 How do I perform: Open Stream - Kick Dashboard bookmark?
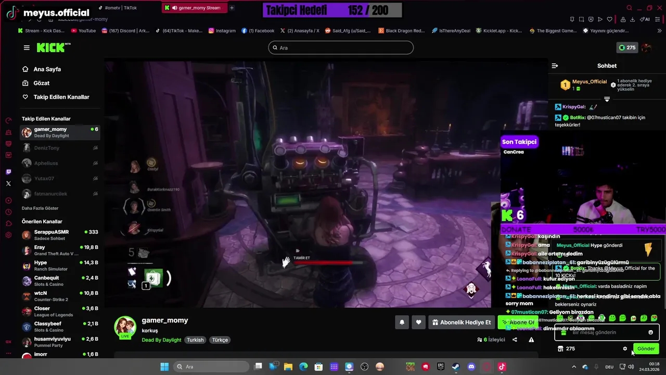click(x=41, y=31)
